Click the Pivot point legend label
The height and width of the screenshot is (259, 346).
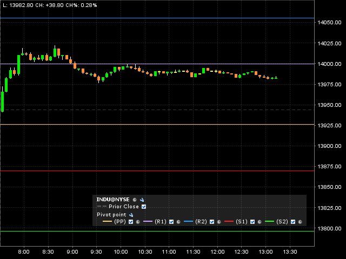coord(111,215)
